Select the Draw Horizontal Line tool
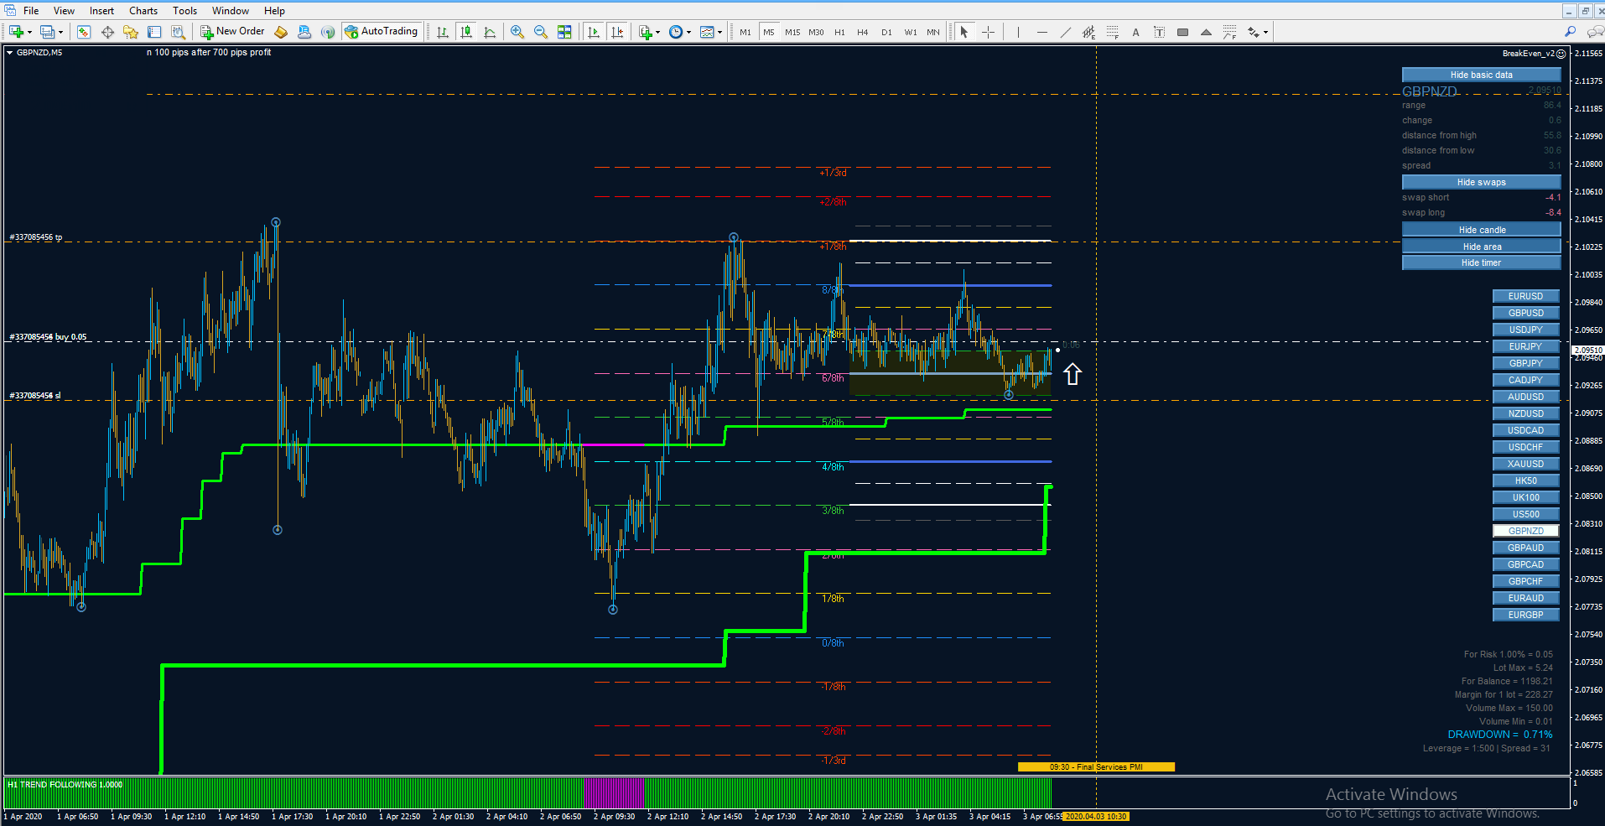Viewport: 1605px width, 826px height. (1041, 32)
